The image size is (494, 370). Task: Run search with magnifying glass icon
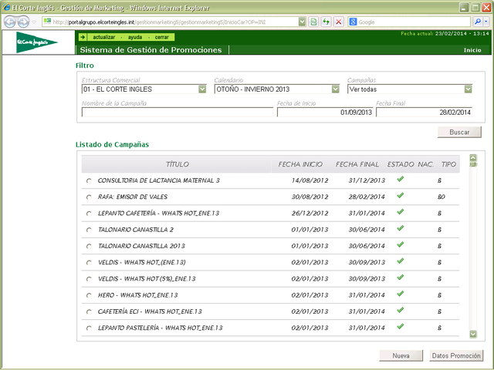pyautogui.click(x=478, y=22)
